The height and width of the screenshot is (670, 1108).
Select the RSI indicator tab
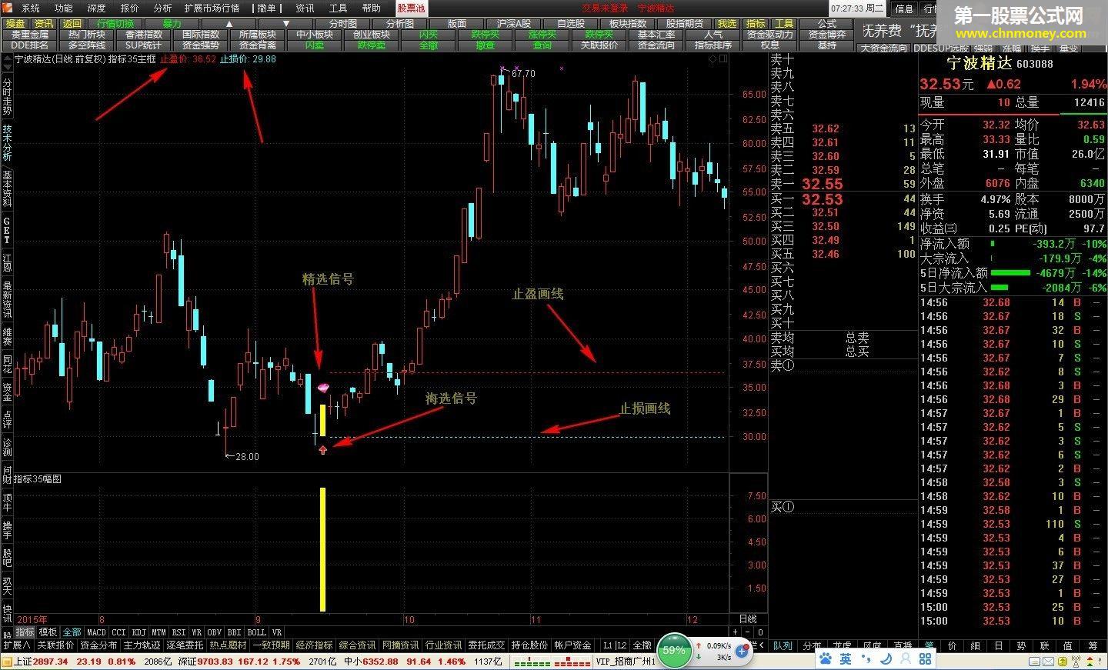coord(179,632)
